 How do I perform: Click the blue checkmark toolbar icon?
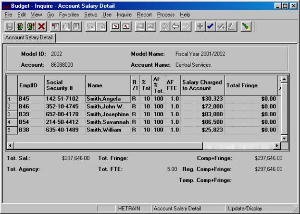210,26
